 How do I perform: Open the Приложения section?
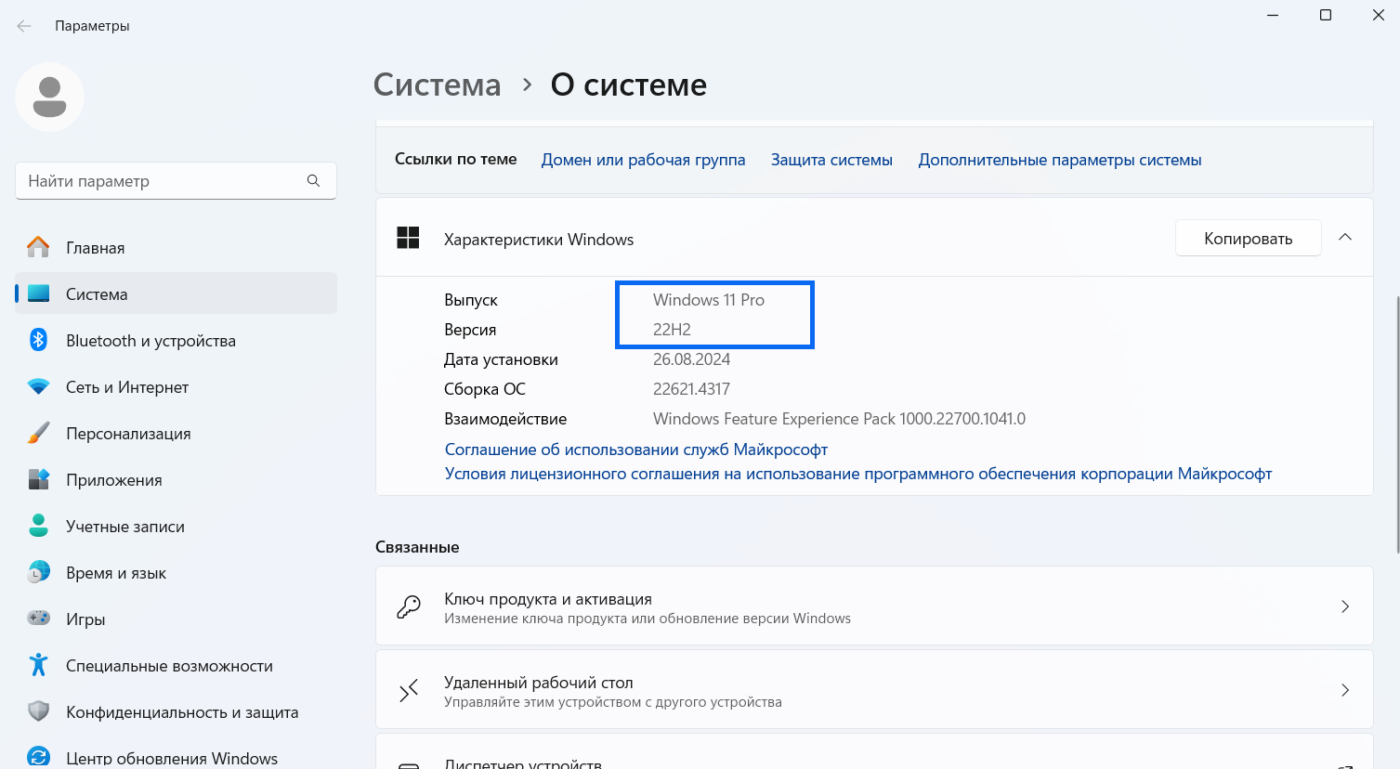[113, 479]
